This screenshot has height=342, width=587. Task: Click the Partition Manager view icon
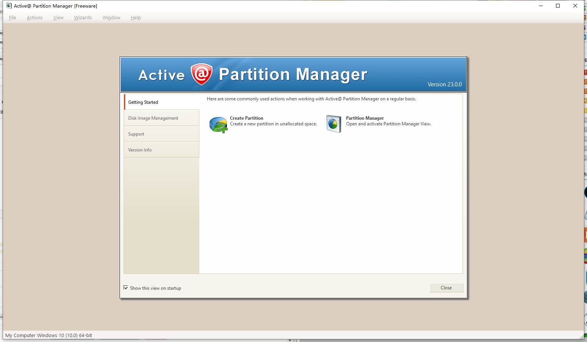334,124
